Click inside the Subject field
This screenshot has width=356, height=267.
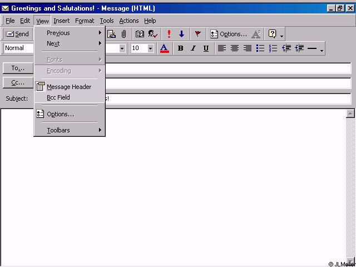point(228,98)
